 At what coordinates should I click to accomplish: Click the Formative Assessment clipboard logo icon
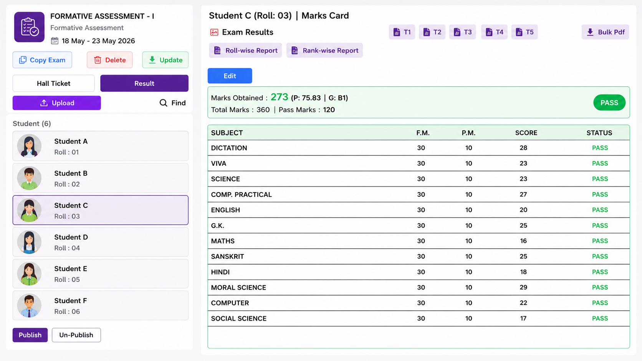click(29, 27)
